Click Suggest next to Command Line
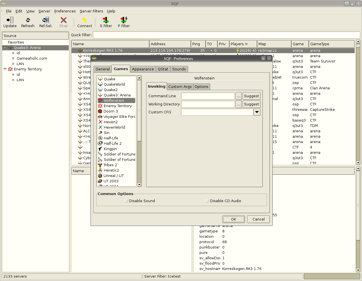 251,96
